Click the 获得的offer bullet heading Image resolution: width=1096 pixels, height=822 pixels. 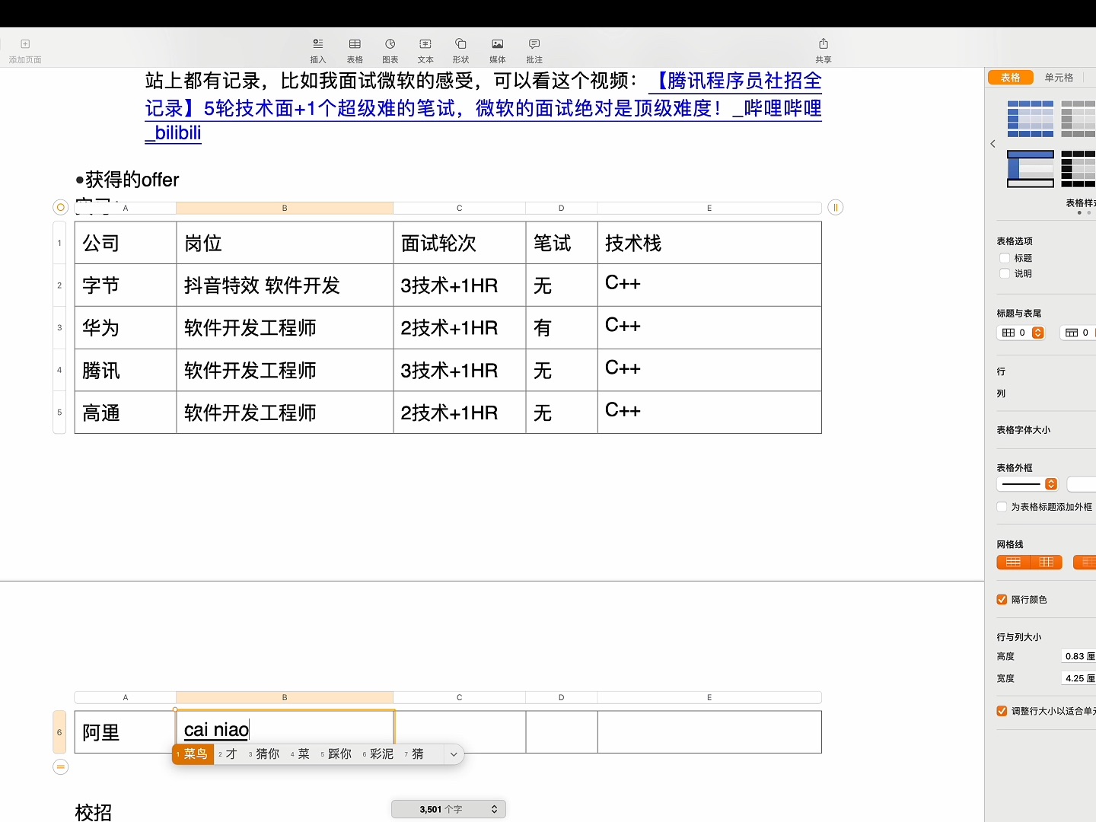(128, 180)
